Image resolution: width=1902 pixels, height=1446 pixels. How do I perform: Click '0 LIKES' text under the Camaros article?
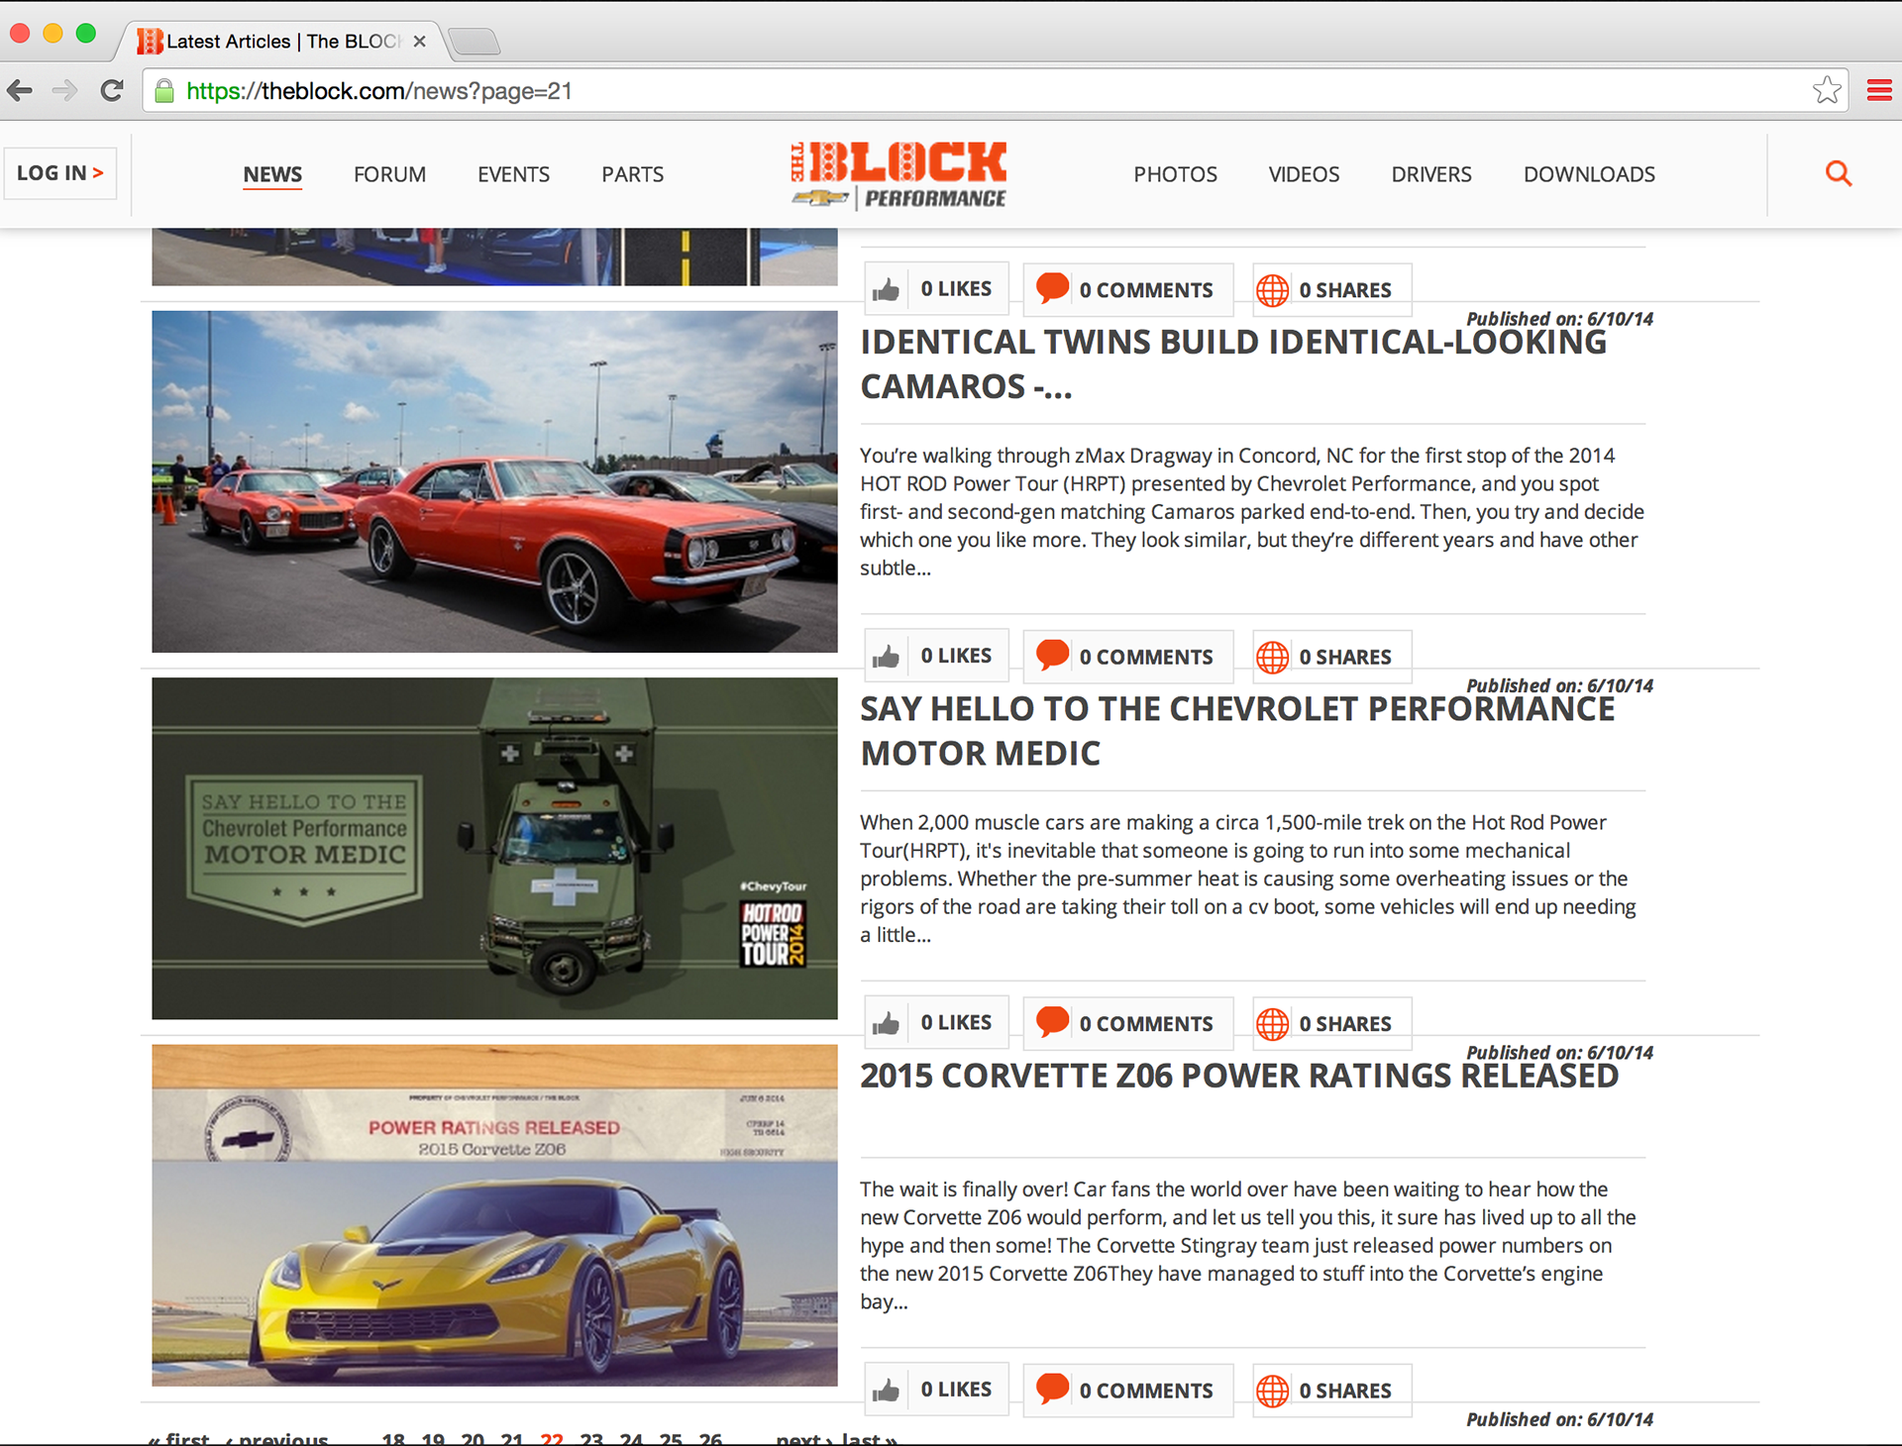tap(956, 656)
